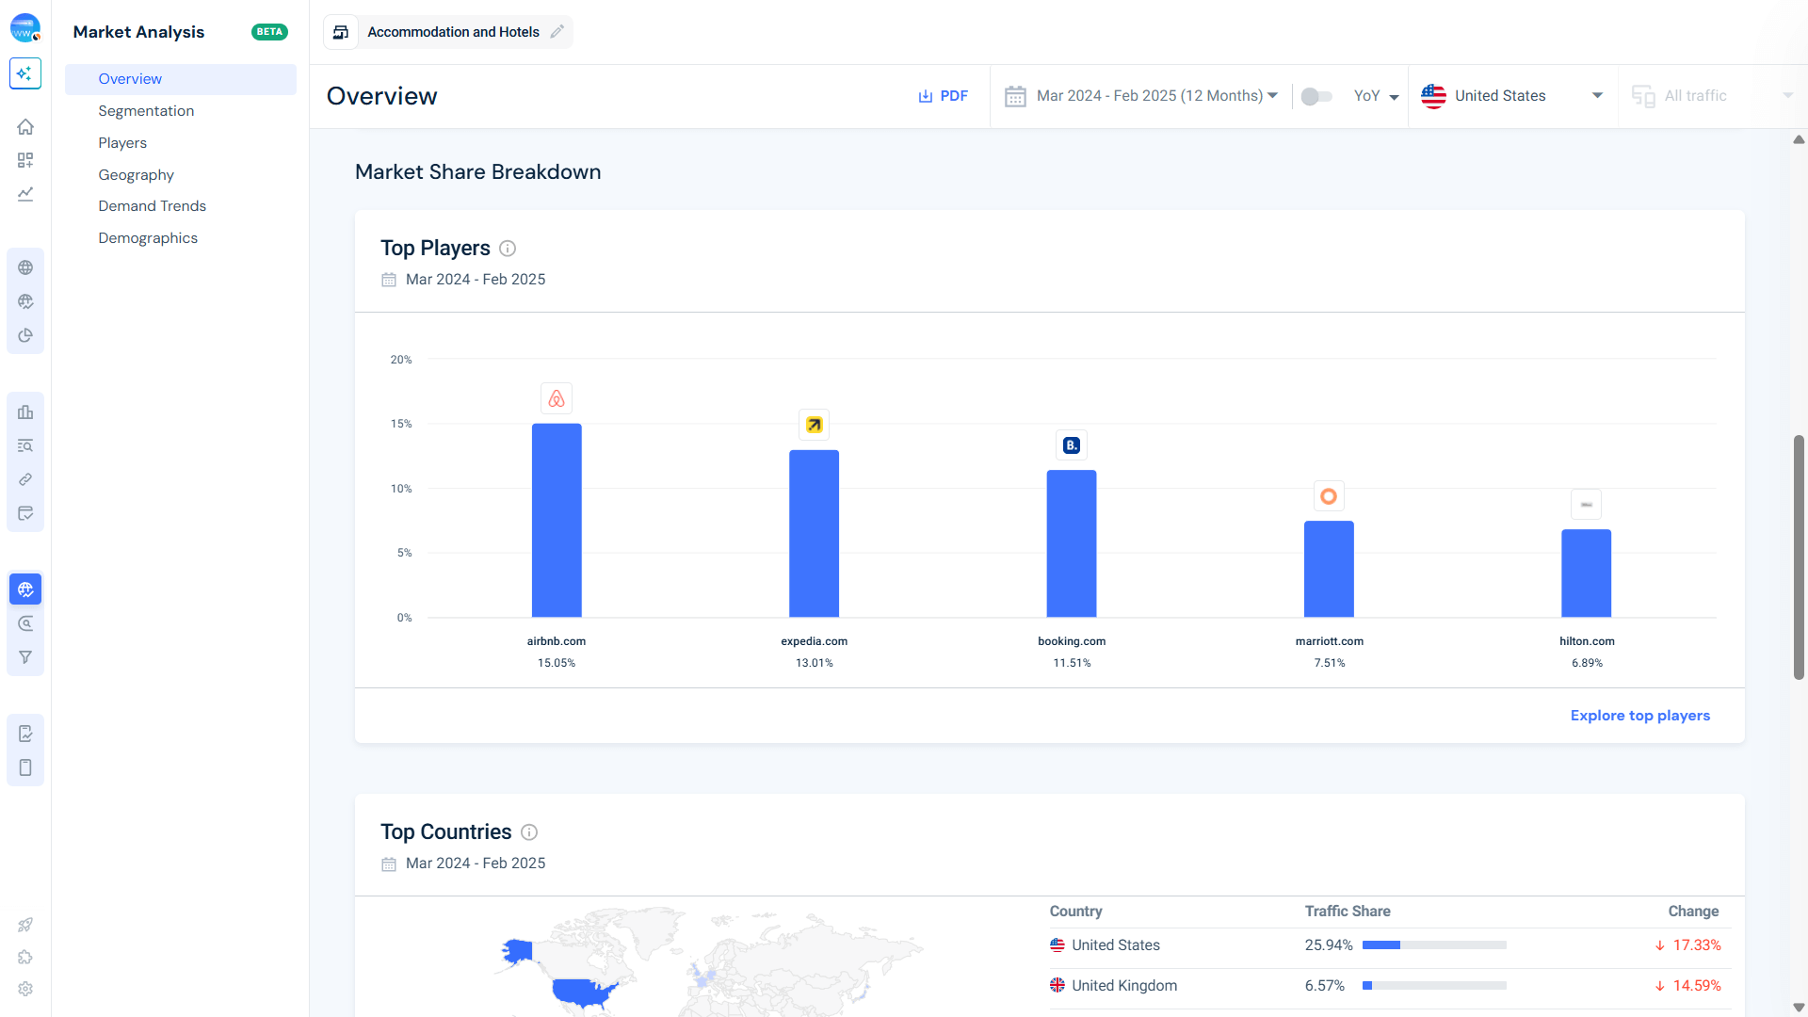Download the PDF report
This screenshot has width=1808, height=1017.
(943, 96)
